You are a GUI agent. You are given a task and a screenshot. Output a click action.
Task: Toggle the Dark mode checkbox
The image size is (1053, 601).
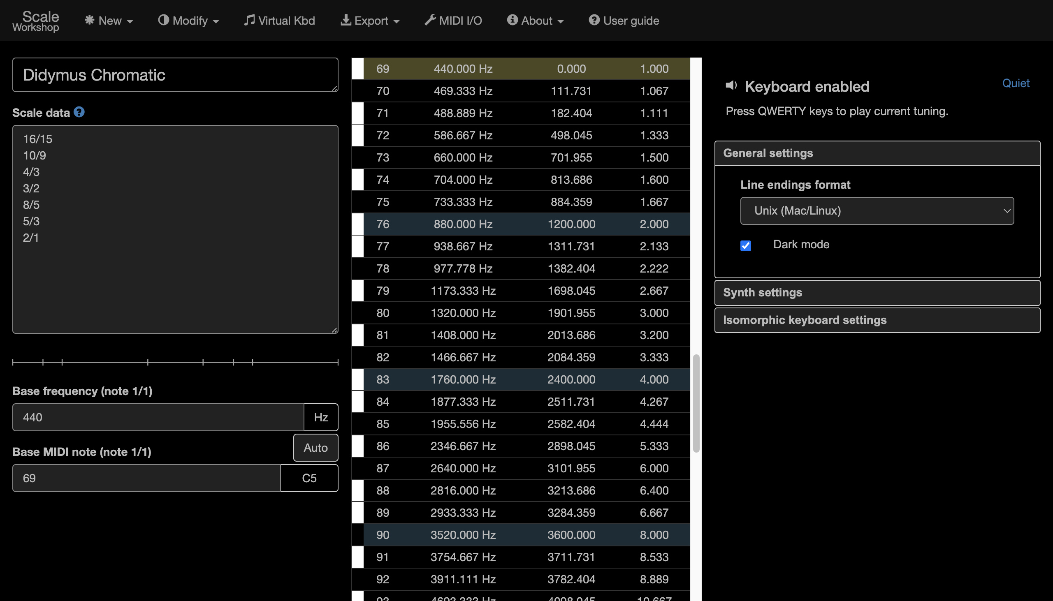746,245
